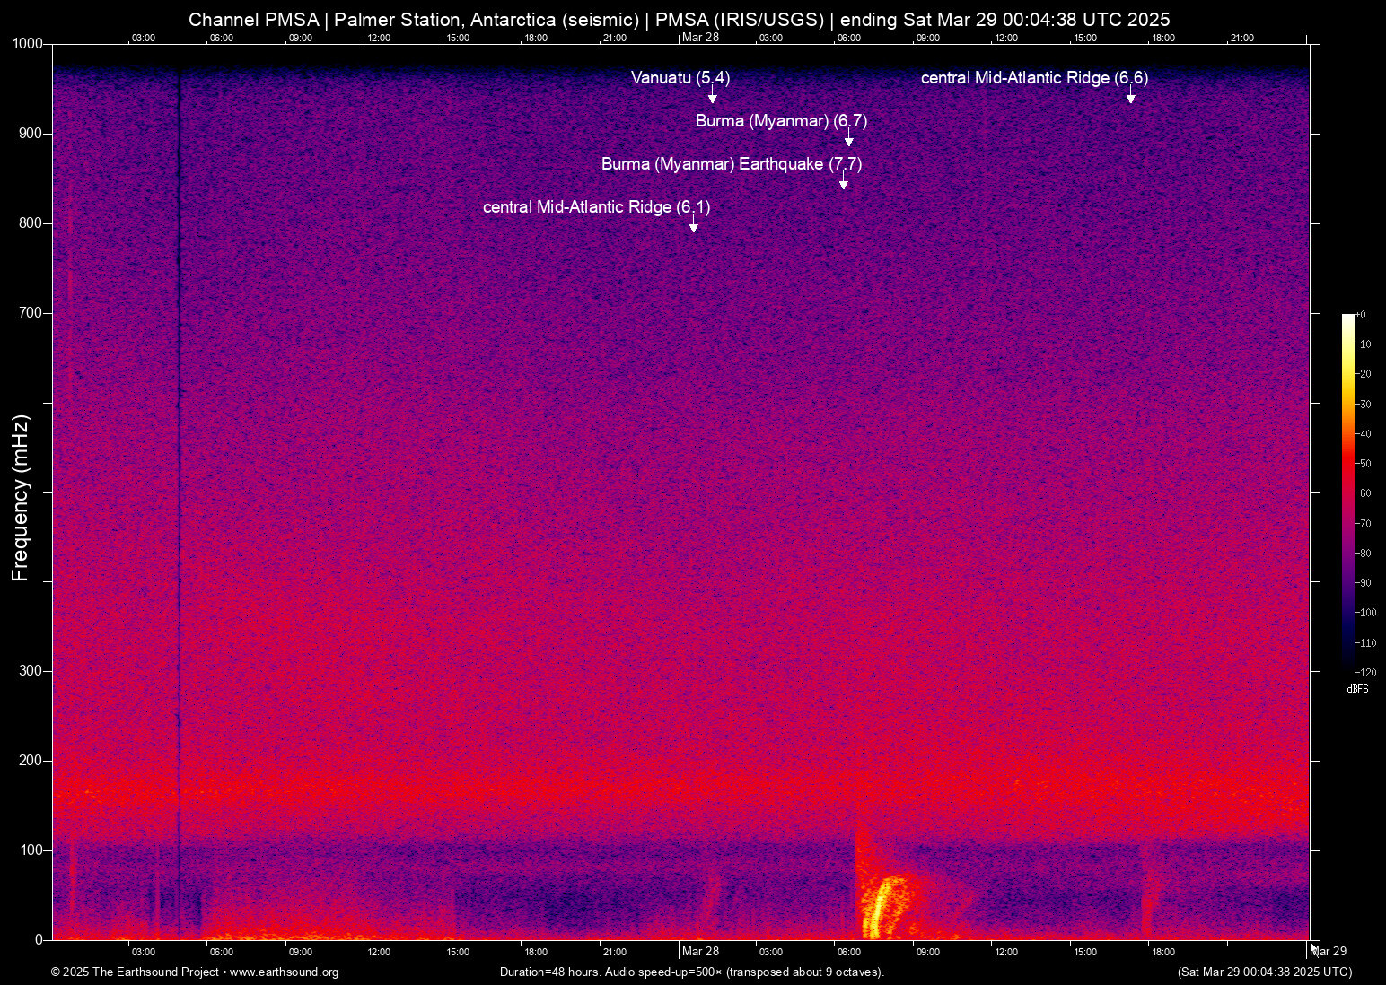
Task: Click the 12:00 tick on the top axis
Action: [x=379, y=38]
